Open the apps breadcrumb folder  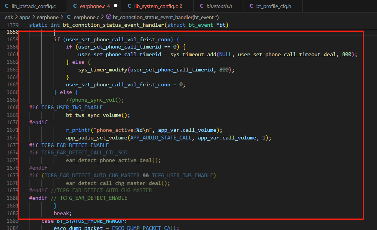[25, 17]
